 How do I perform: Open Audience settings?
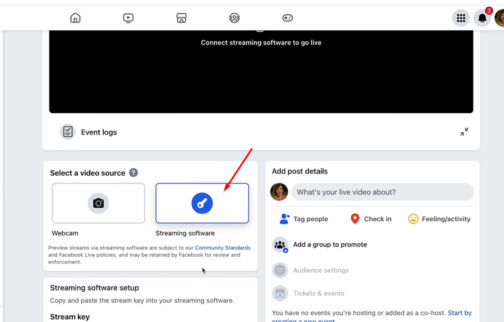tap(320, 270)
